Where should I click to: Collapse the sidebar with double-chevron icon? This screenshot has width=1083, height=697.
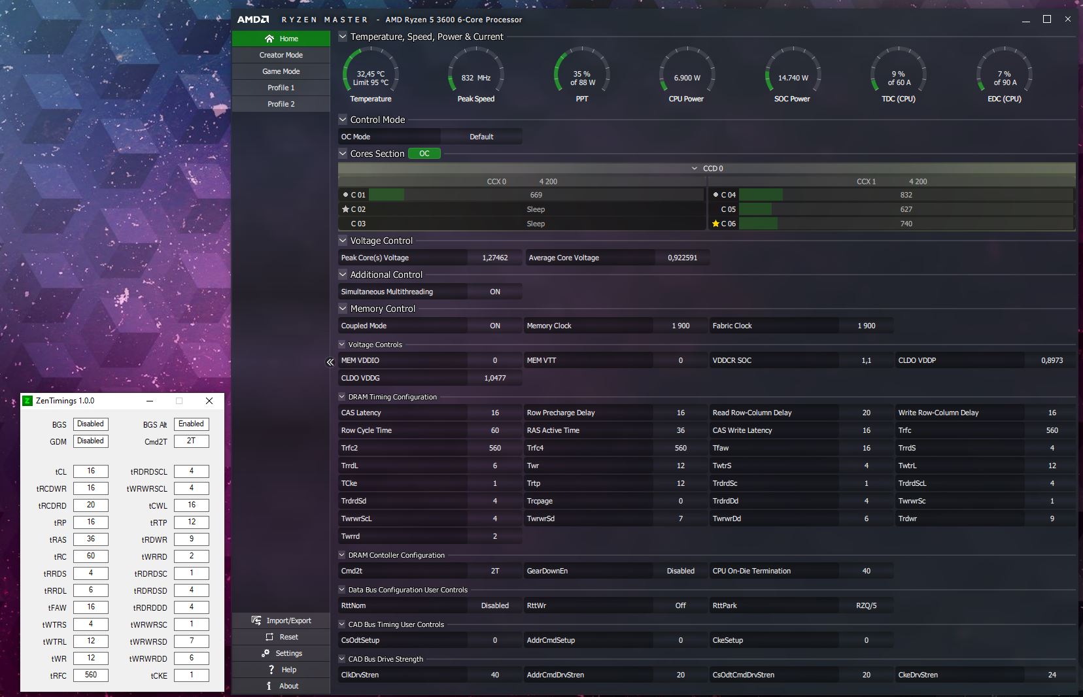330,362
